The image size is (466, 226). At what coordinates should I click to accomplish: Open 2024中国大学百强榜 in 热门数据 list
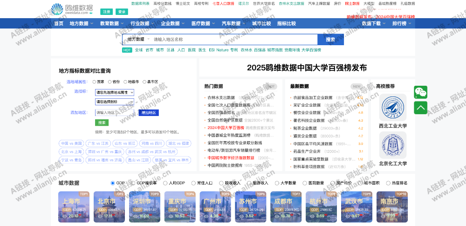coord(226,128)
